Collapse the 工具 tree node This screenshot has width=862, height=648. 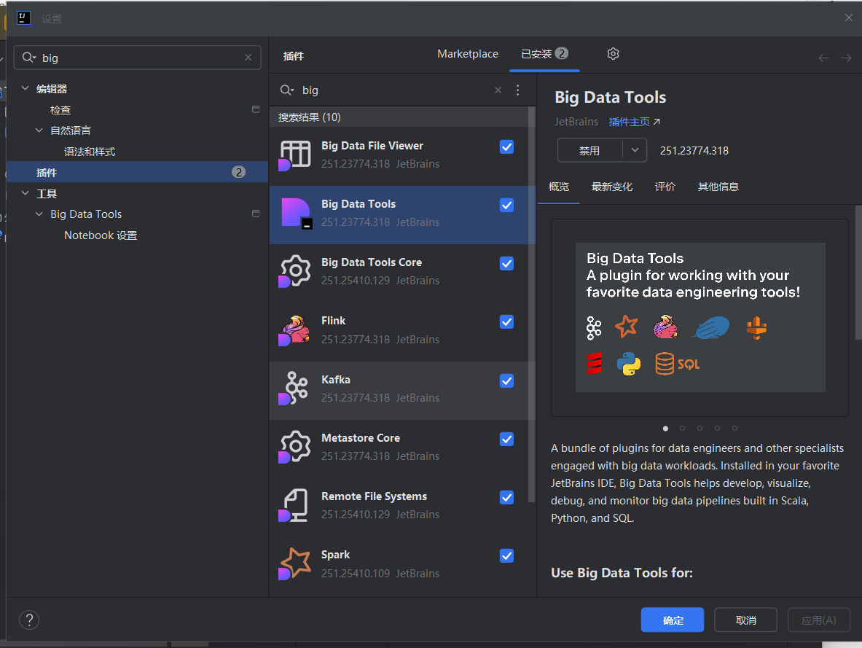click(26, 193)
